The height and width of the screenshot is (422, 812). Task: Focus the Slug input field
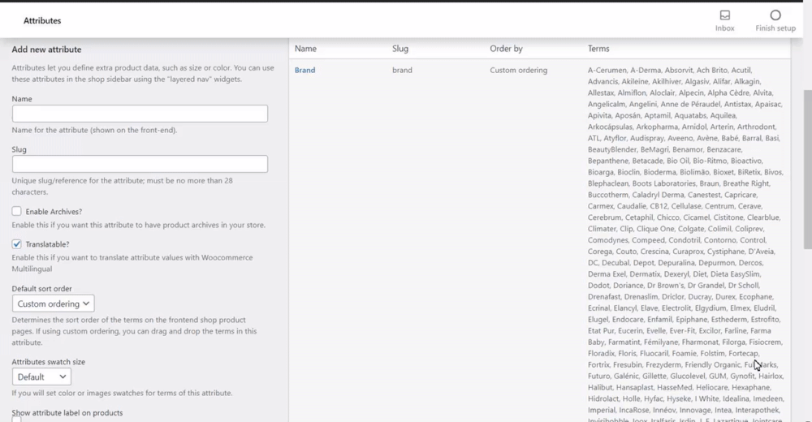tap(140, 164)
